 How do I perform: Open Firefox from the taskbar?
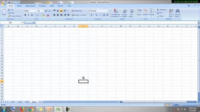click(22, 109)
